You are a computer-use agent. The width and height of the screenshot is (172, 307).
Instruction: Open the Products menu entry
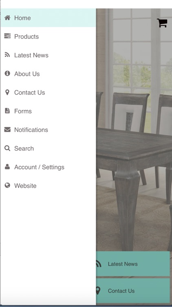coord(48,36)
